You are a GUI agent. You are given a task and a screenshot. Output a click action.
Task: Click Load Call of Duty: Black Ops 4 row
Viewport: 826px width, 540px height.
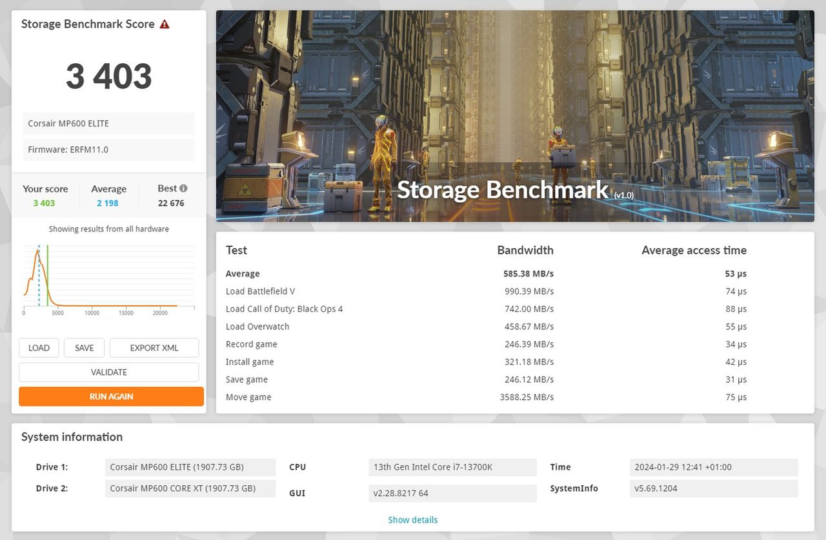coord(486,309)
